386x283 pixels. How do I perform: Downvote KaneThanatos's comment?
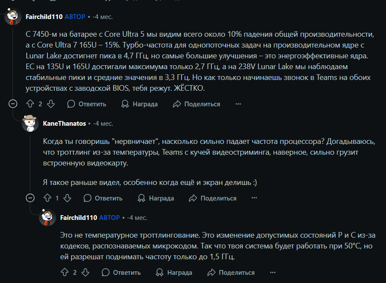pos(67,198)
